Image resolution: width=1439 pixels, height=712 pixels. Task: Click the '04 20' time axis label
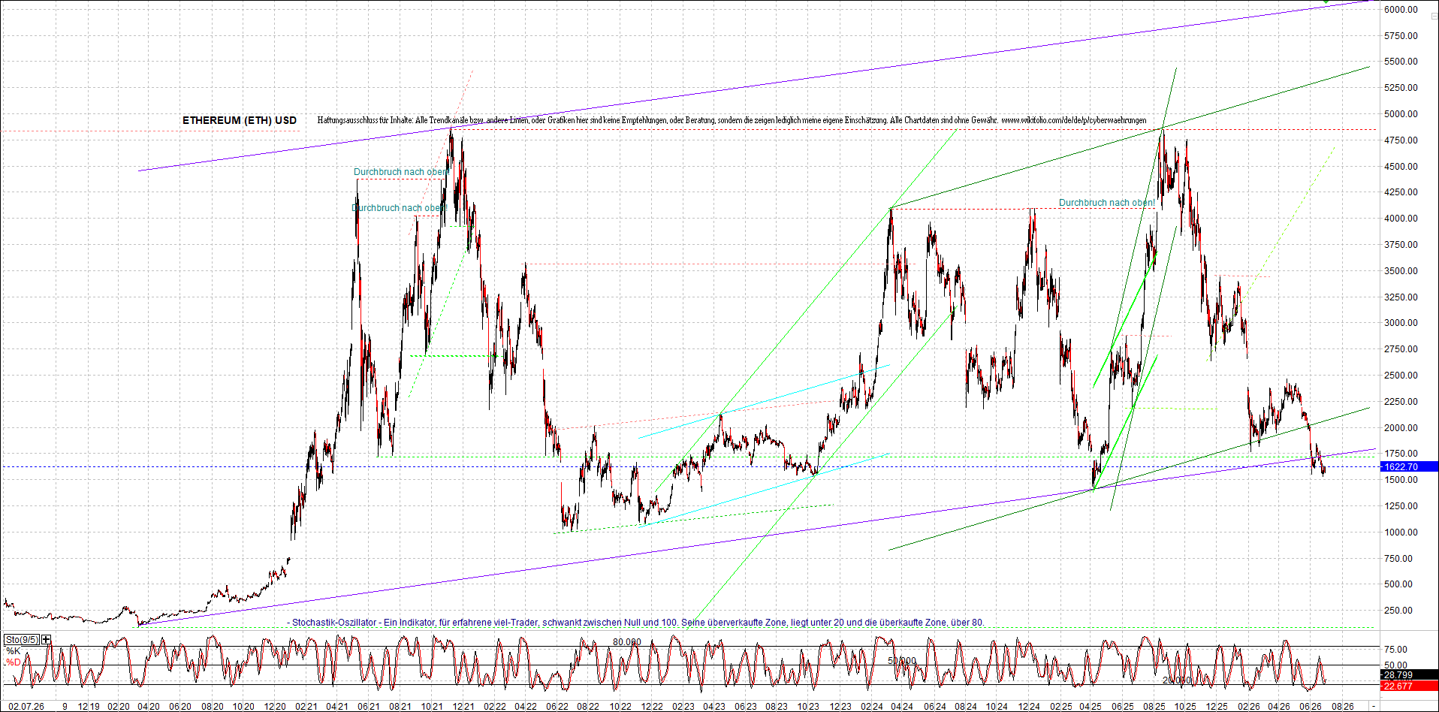pos(149,707)
